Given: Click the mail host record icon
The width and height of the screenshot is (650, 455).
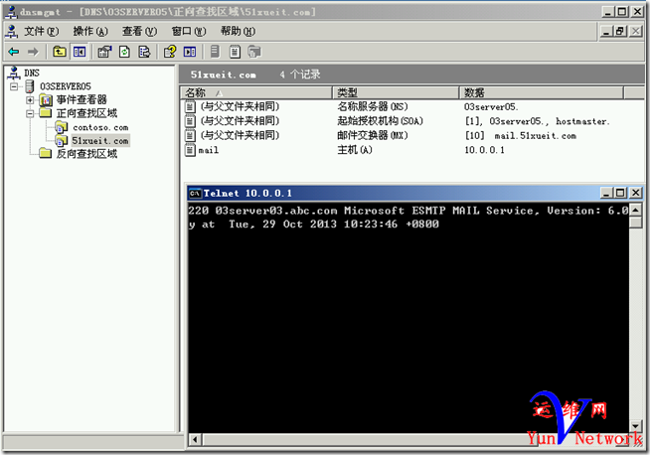Looking at the screenshot, I should coord(190,150).
